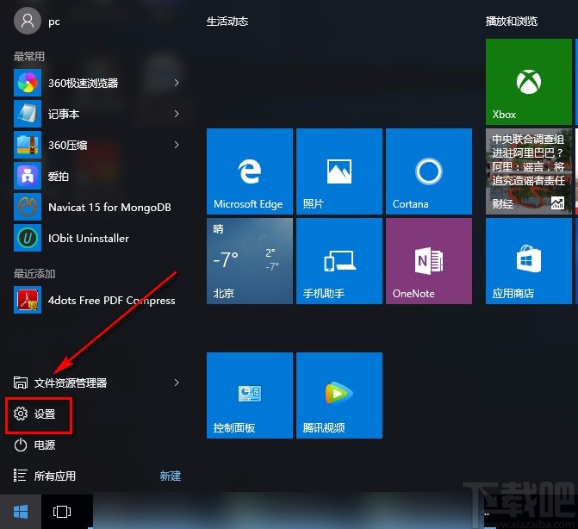Viewport: 578px width, 529px height.
Task: Launch Navicat 15 for MongoDB
Action: (x=97, y=207)
